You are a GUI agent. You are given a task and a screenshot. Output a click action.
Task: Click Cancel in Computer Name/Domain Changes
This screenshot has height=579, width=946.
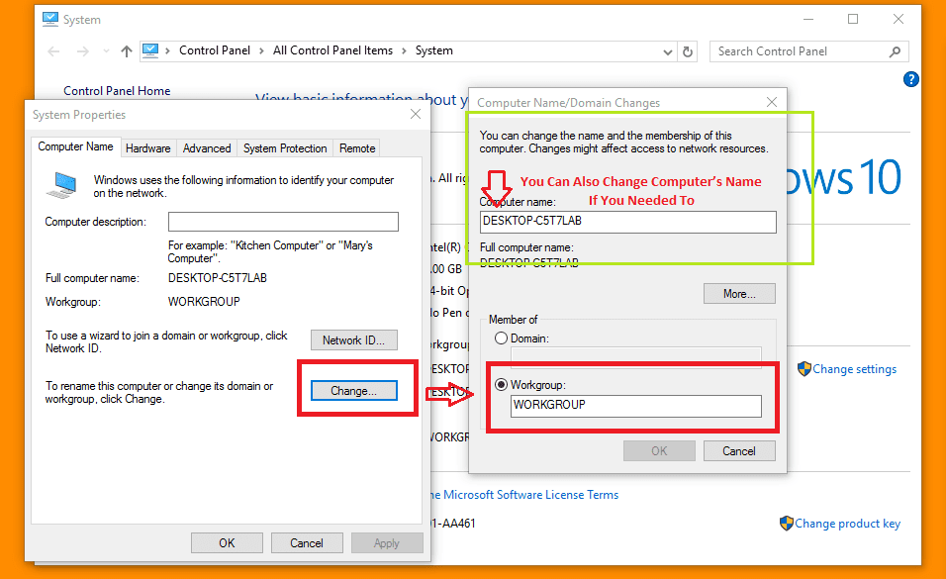coord(739,451)
